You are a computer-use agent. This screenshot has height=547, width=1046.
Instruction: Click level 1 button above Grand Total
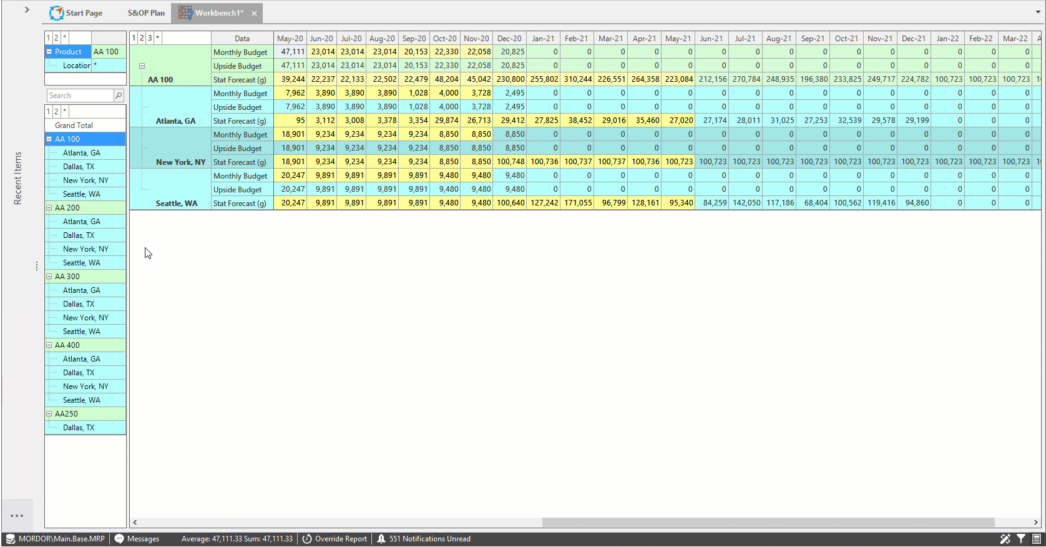tap(48, 112)
